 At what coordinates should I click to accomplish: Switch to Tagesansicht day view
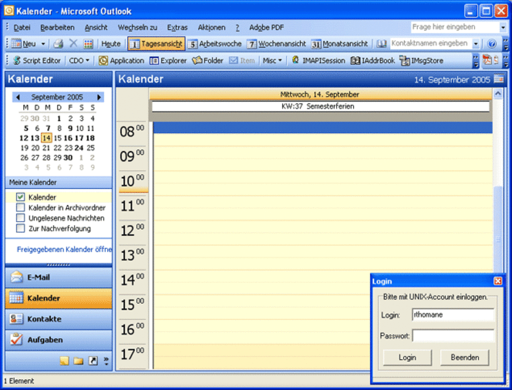tap(156, 44)
